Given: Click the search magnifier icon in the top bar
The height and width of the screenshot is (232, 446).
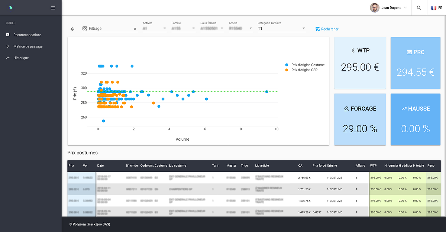Looking at the screenshot, I should coord(419,8).
